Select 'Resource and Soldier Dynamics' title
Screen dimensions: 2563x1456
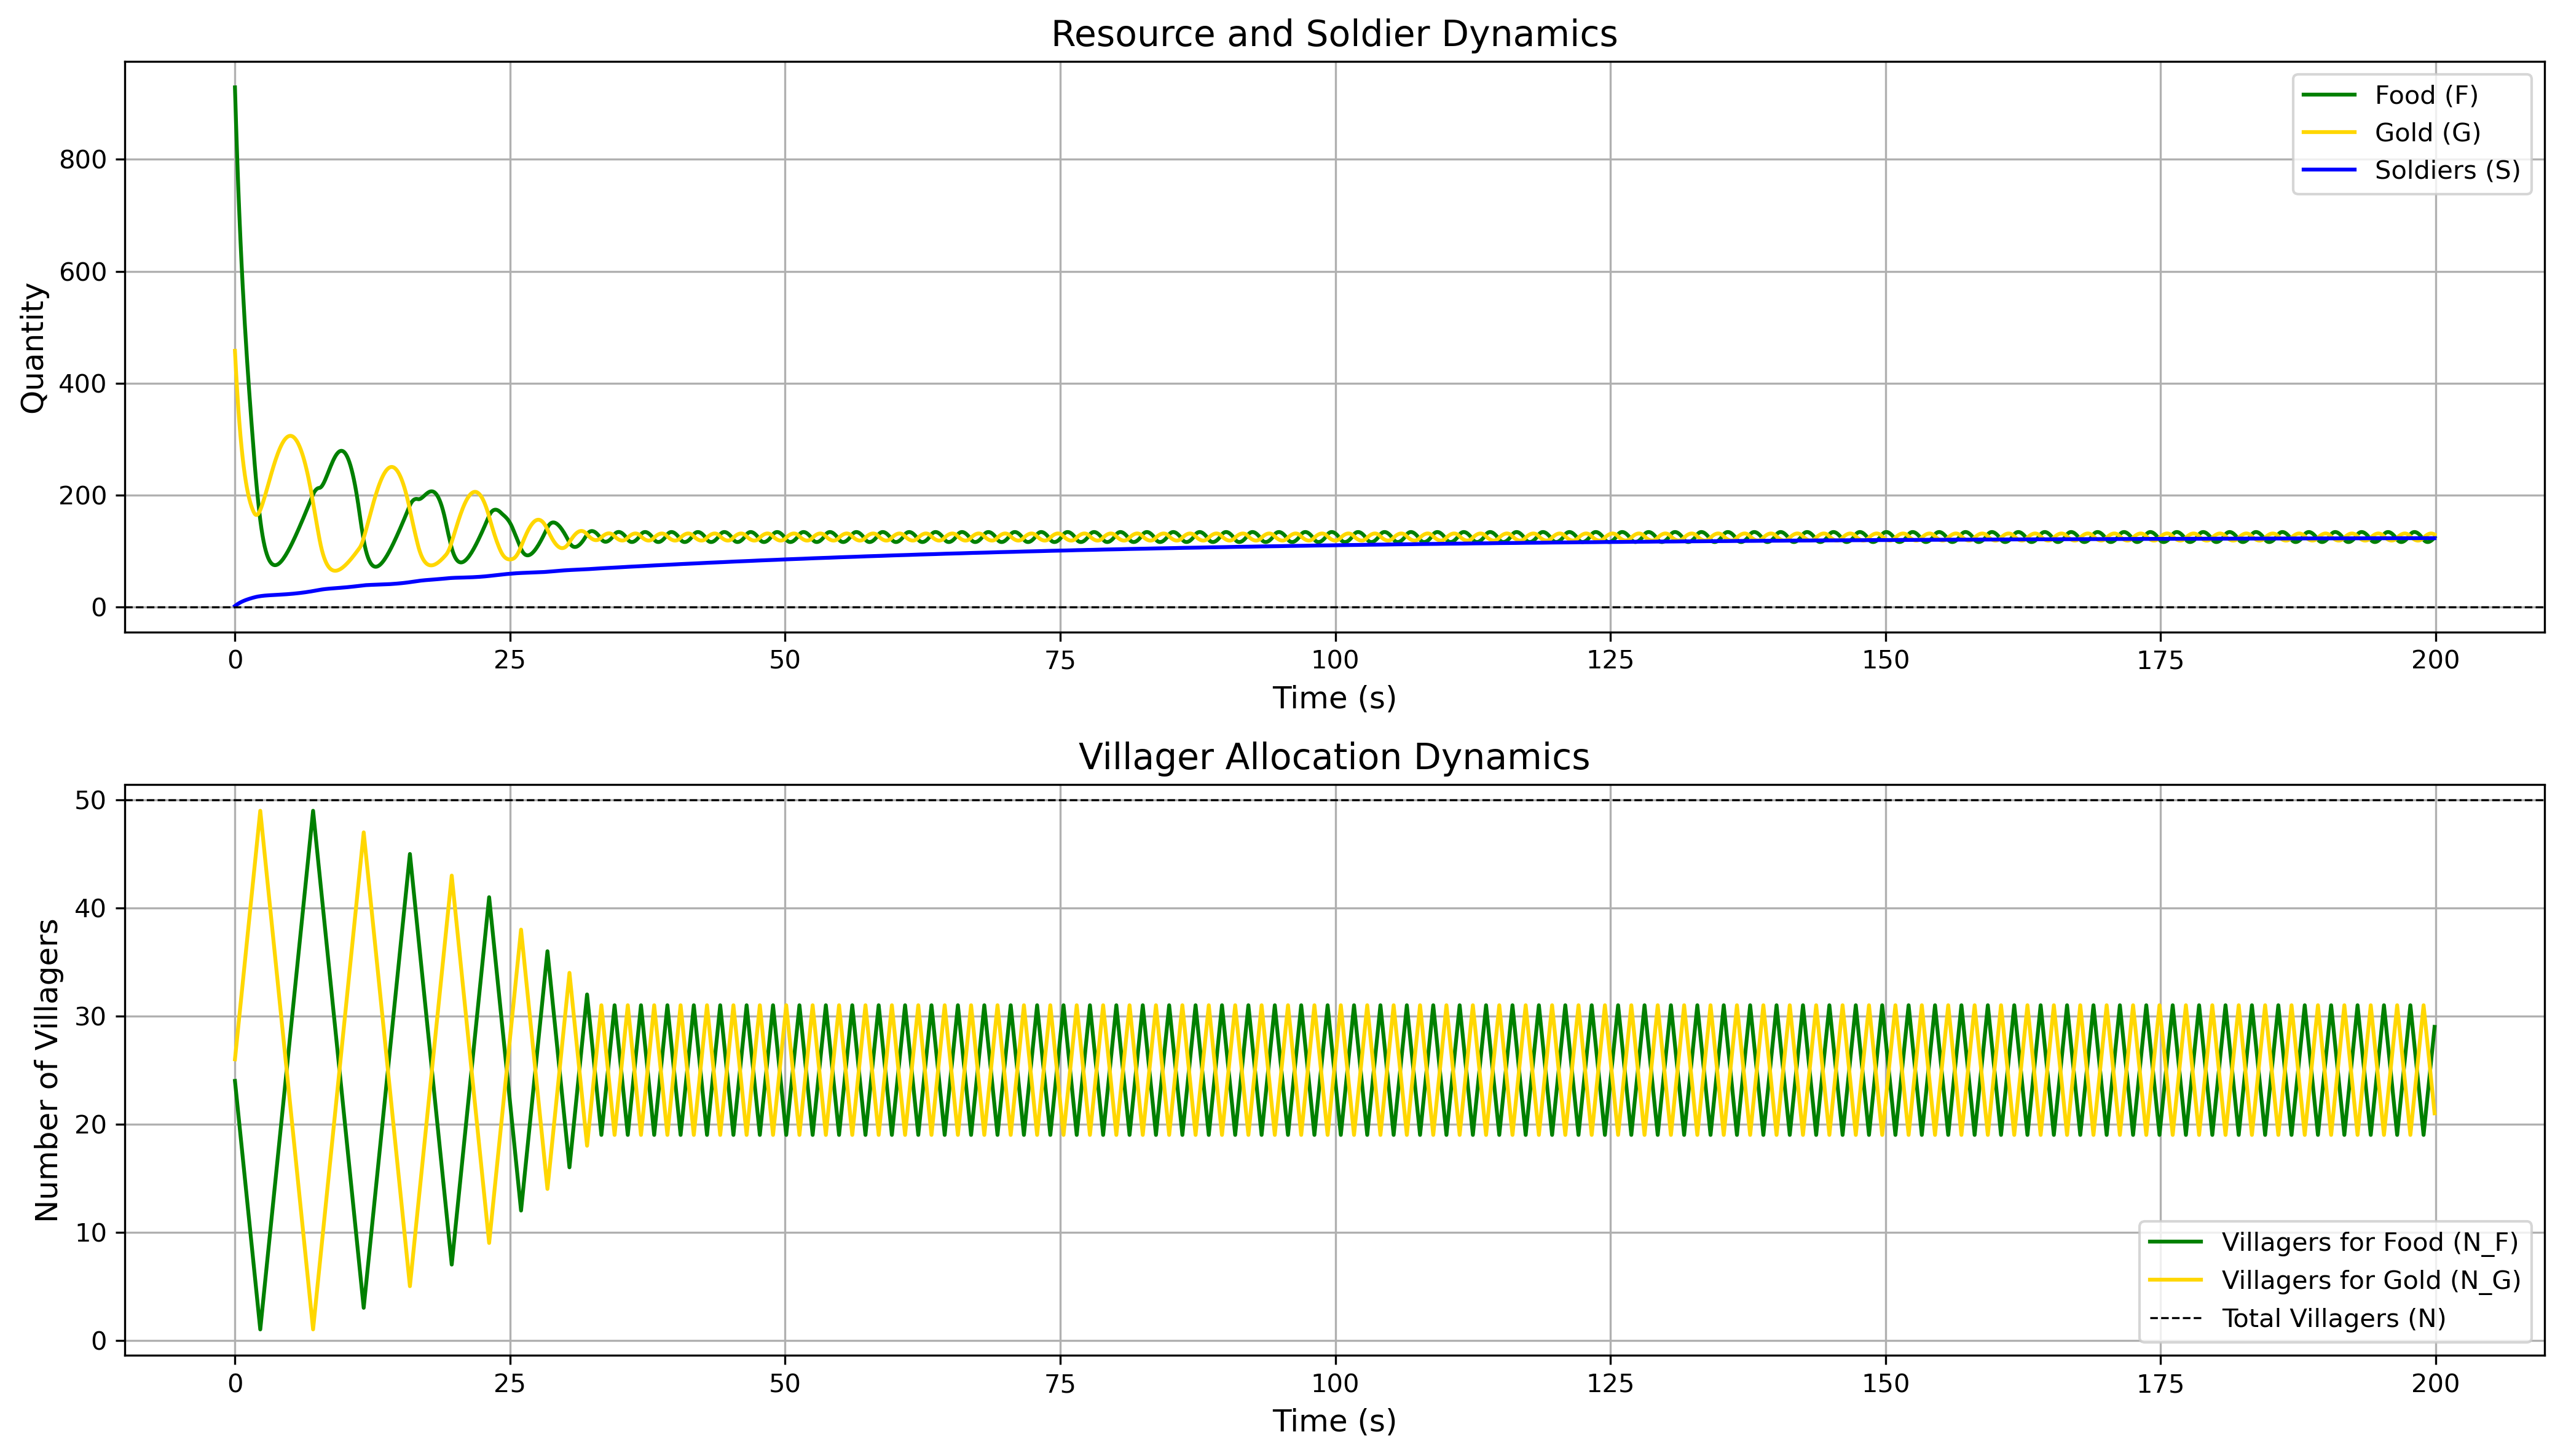coord(1334,34)
